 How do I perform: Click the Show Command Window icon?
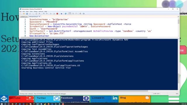[80, 14]
